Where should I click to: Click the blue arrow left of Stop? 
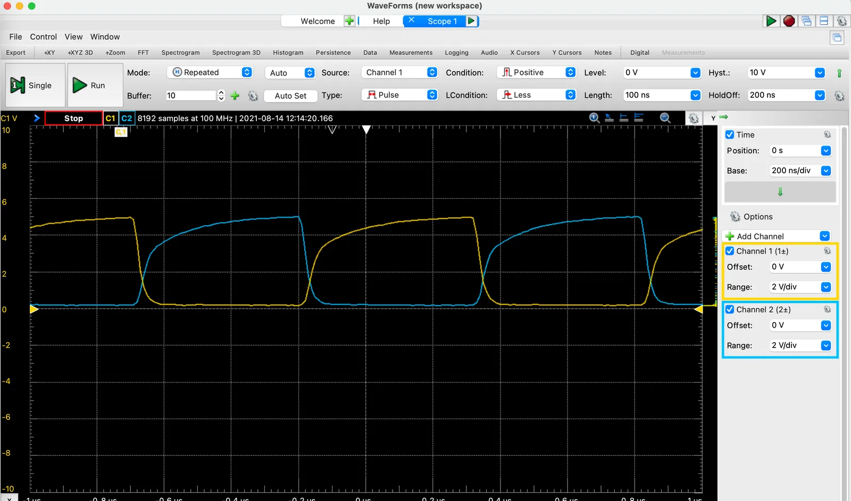click(37, 118)
